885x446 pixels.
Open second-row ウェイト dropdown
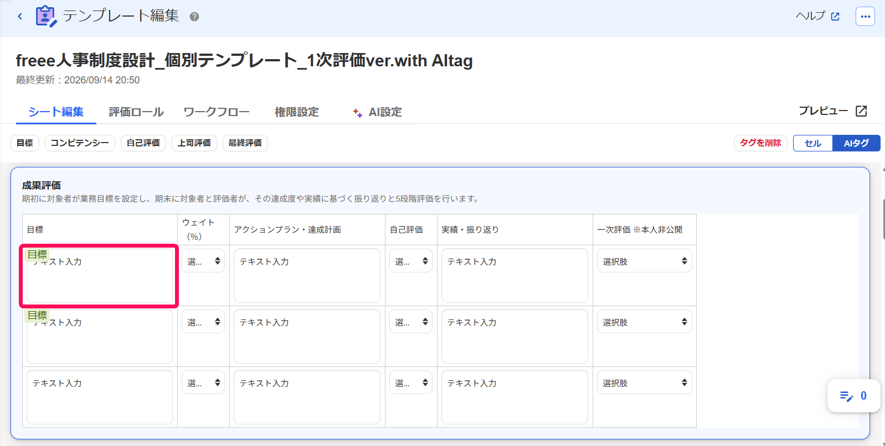tap(203, 322)
